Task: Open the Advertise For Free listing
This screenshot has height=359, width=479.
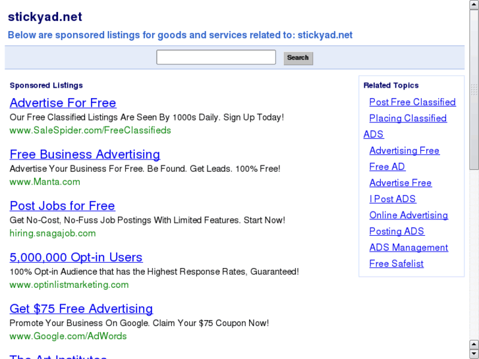Action: 63,103
